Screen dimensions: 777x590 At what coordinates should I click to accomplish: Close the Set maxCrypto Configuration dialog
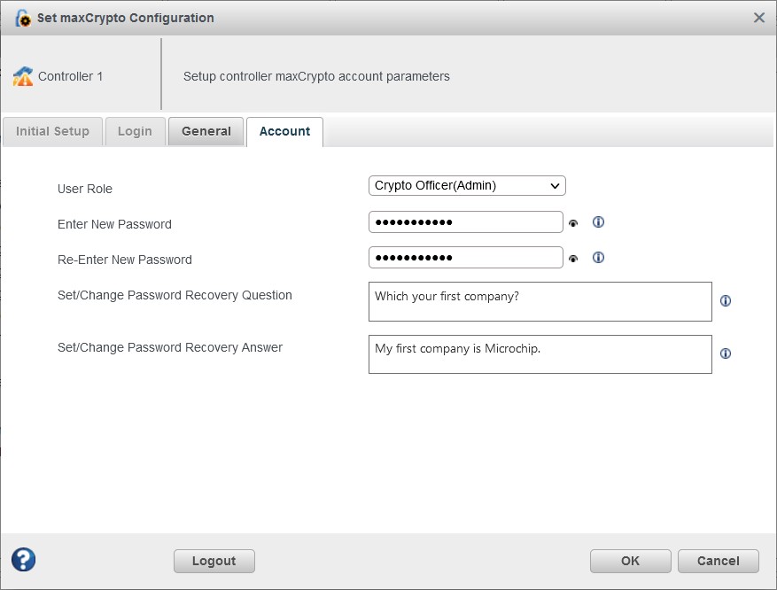pos(758,18)
